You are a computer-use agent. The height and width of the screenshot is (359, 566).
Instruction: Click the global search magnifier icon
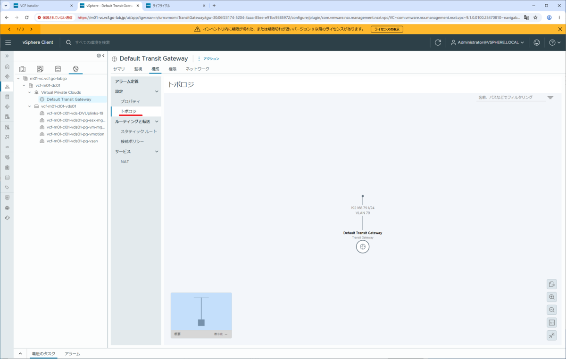click(69, 42)
